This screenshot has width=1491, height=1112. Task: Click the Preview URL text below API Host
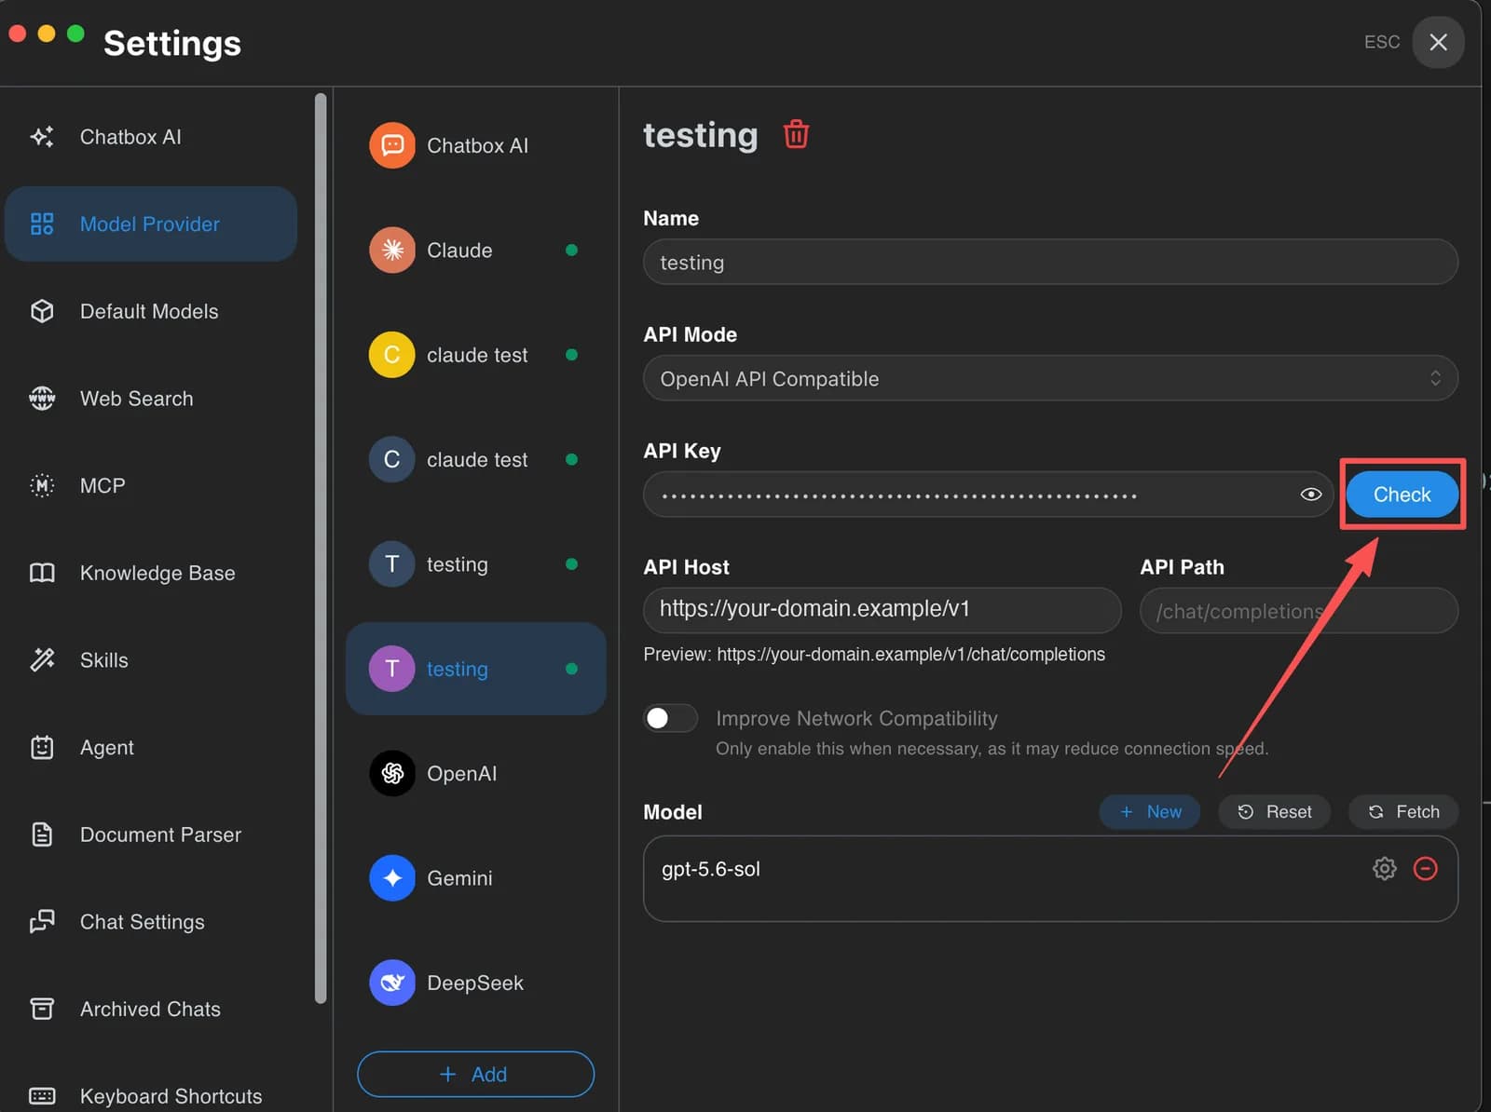[874, 655]
